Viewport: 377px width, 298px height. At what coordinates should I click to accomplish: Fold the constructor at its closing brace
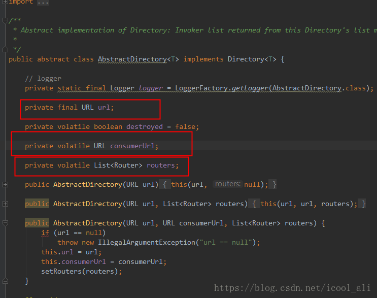5,281
